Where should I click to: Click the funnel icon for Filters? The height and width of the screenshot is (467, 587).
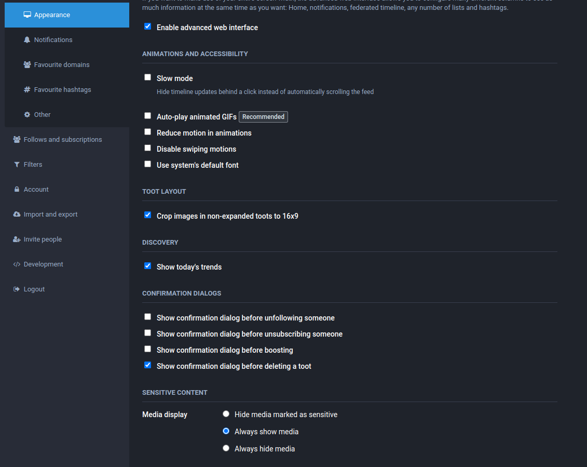(17, 165)
